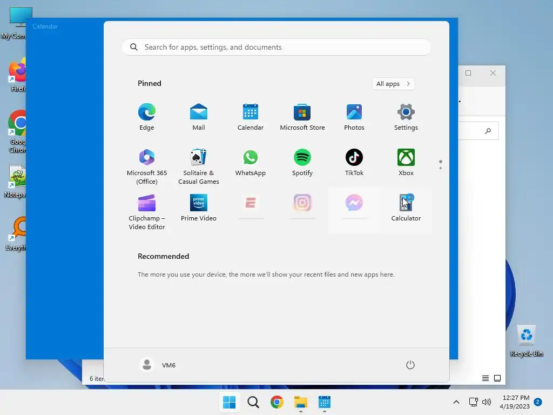The image size is (553, 415).
Task: Select the Firefox desktop shortcut
Action: 18,75
